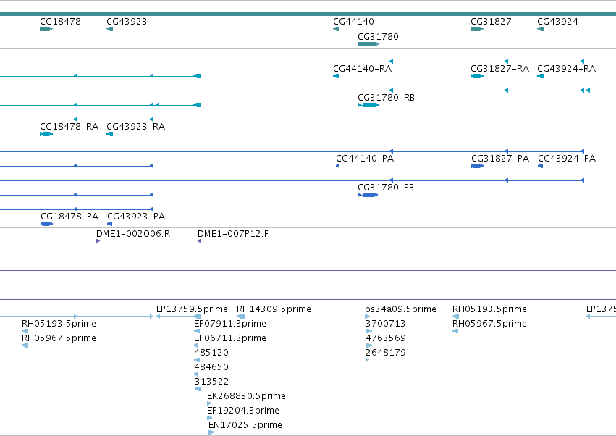Select the CG18478 gene feature
This screenshot has height=436, width=616.
(x=61, y=22)
